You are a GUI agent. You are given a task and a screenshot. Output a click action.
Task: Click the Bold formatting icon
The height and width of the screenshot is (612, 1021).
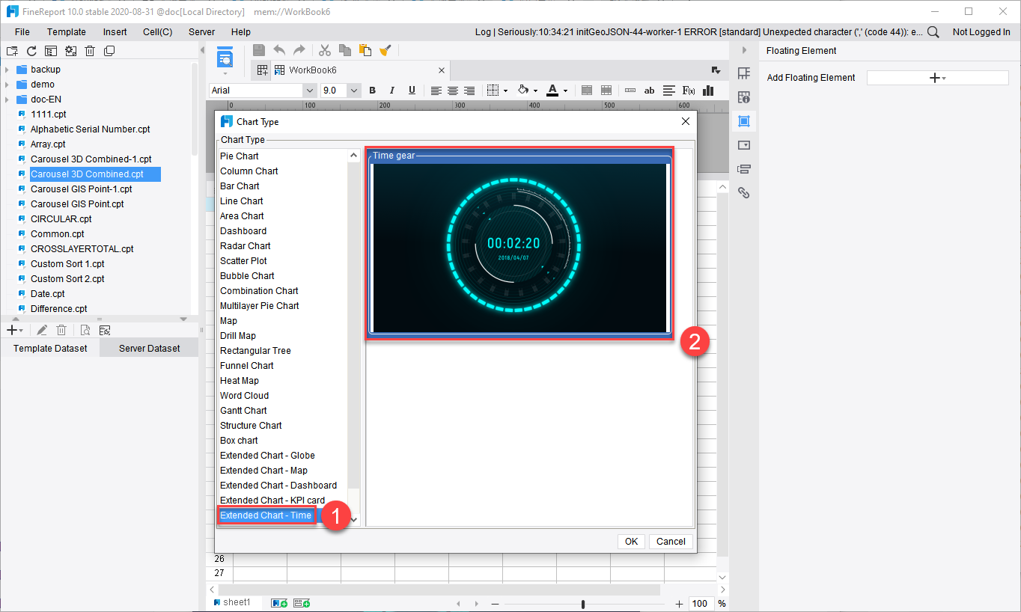click(373, 91)
